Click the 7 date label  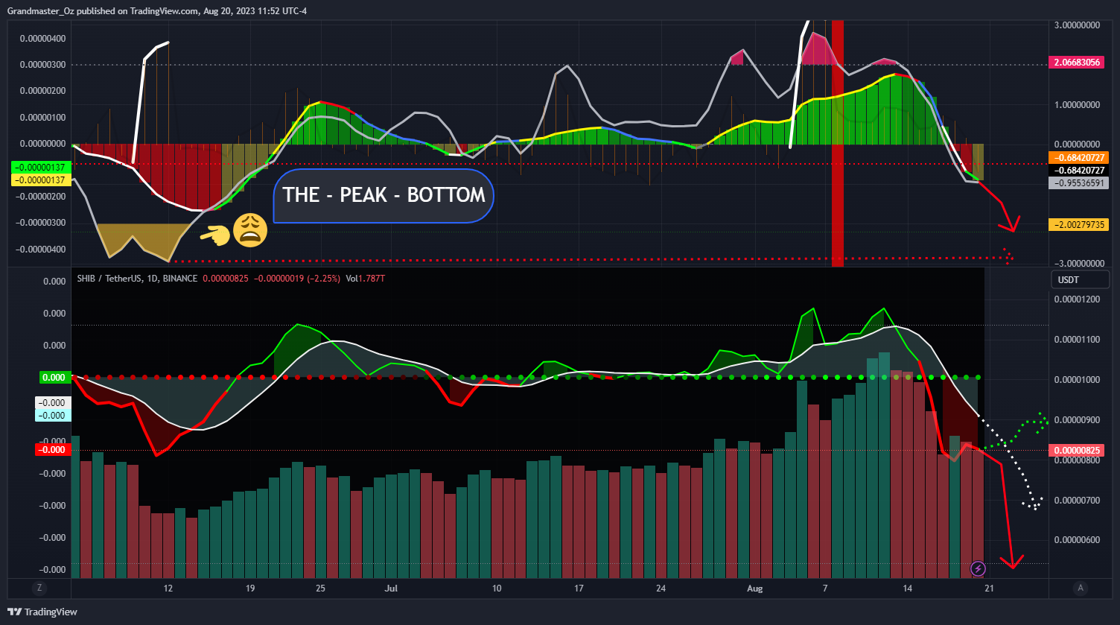(824, 588)
